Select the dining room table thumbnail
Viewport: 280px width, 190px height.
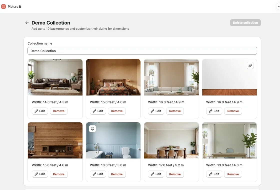click(x=171, y=140)
